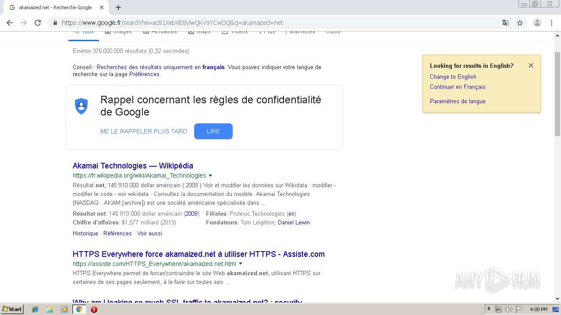
Task: Switch to Vidéos search tab
Action: 235,32
